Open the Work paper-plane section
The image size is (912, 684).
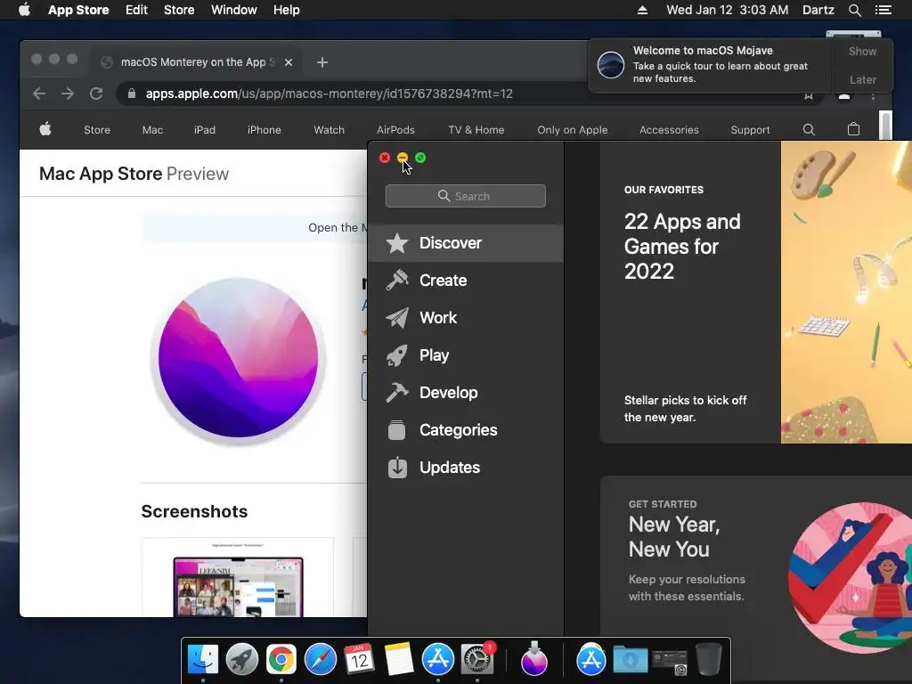tap(465, 318)
